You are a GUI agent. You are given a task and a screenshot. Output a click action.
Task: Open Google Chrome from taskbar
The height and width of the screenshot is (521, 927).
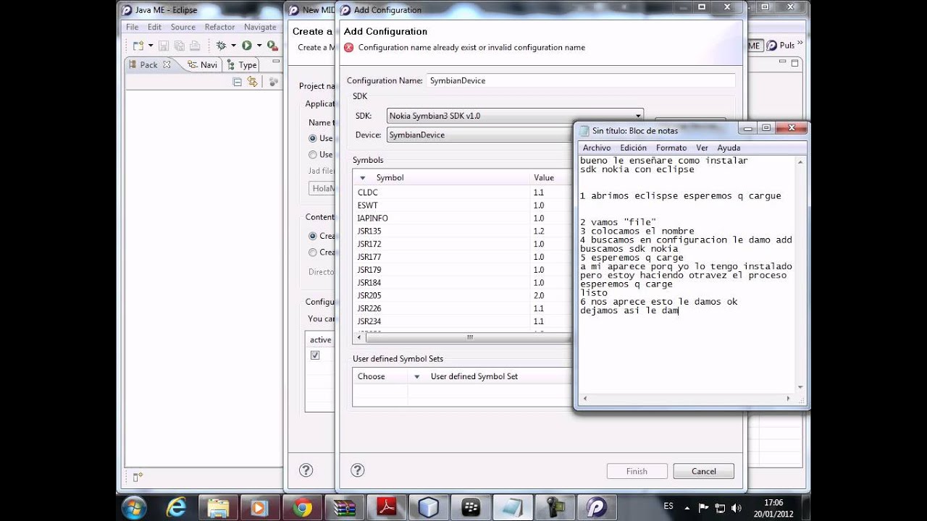click(302, 507)
